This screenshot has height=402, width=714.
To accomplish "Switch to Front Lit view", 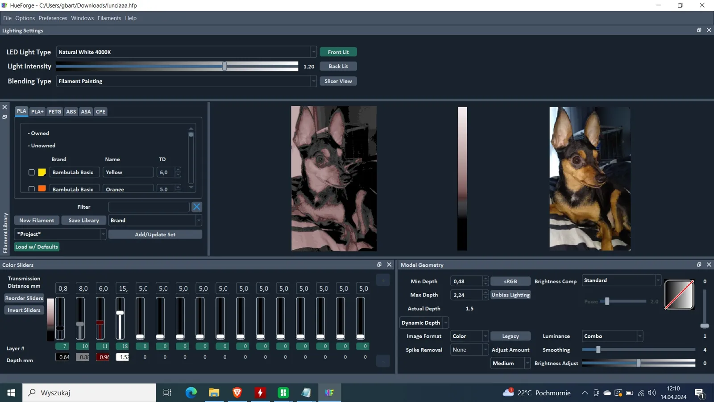I will (x=338, y=52).
